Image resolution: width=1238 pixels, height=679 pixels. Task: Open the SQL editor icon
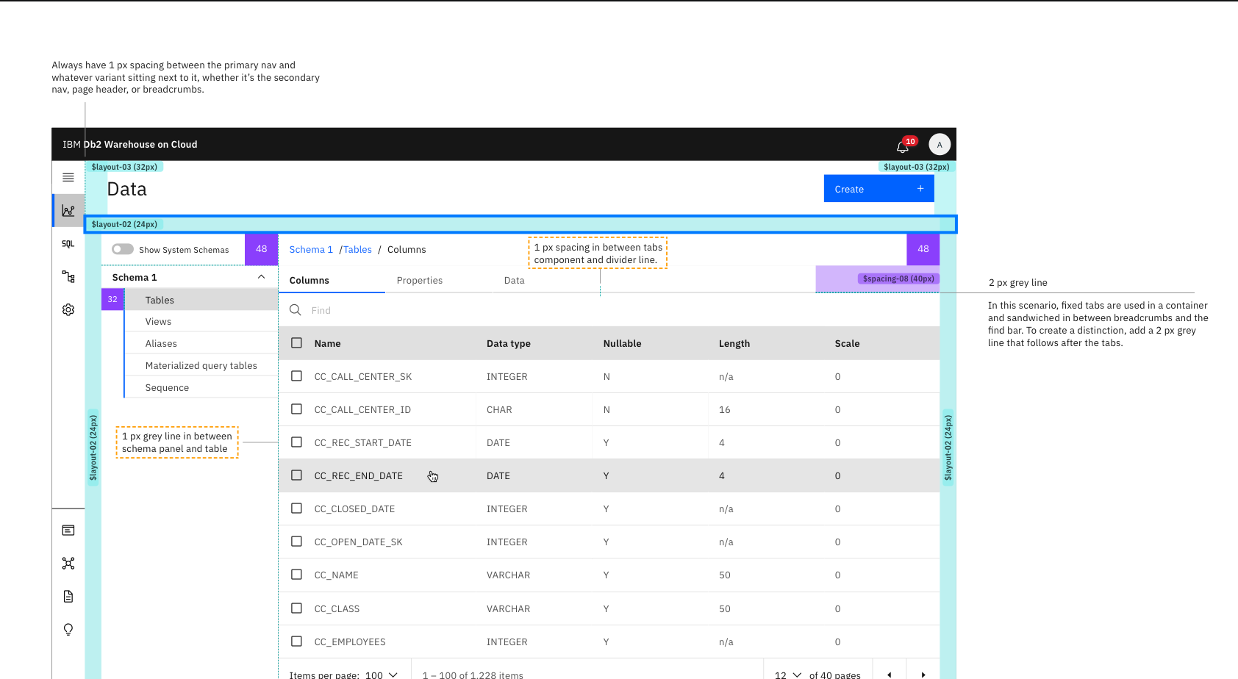[68, 244]
